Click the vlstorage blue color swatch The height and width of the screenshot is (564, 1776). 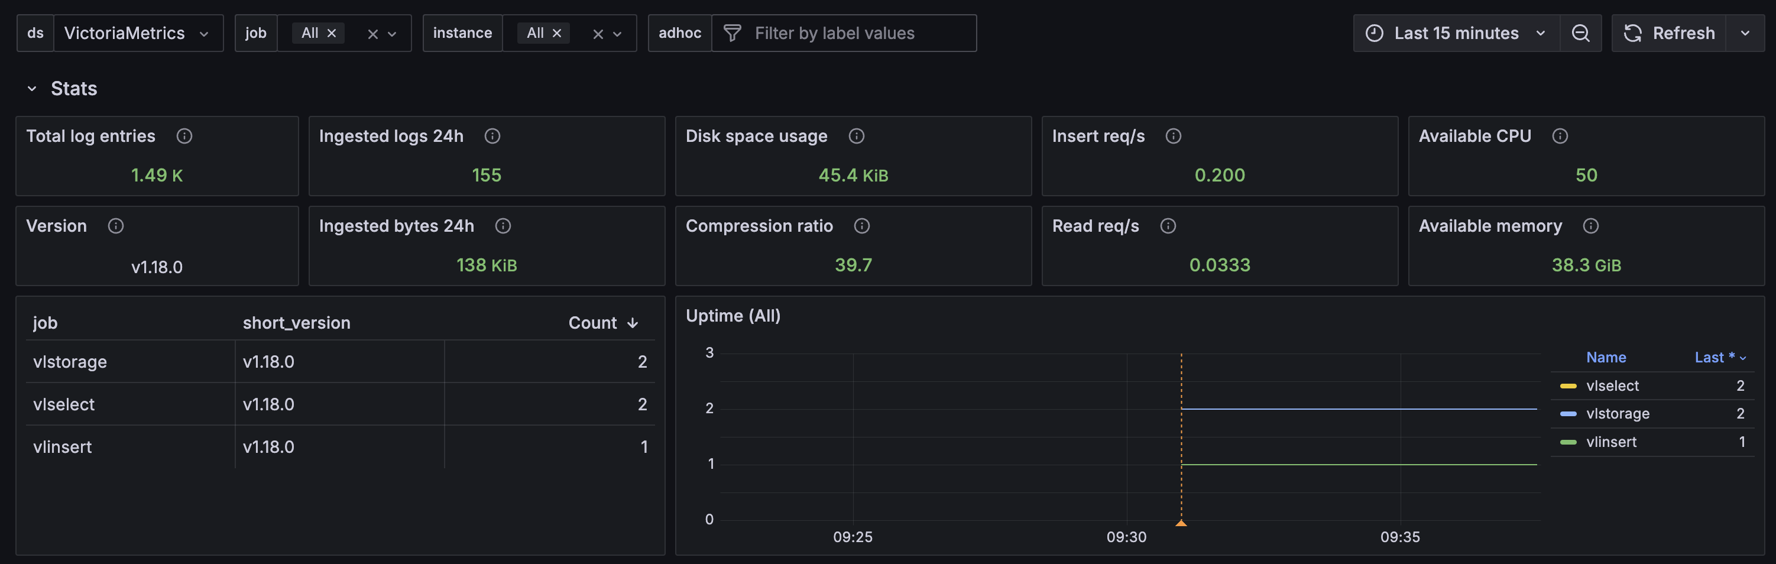coord(1568,414)
